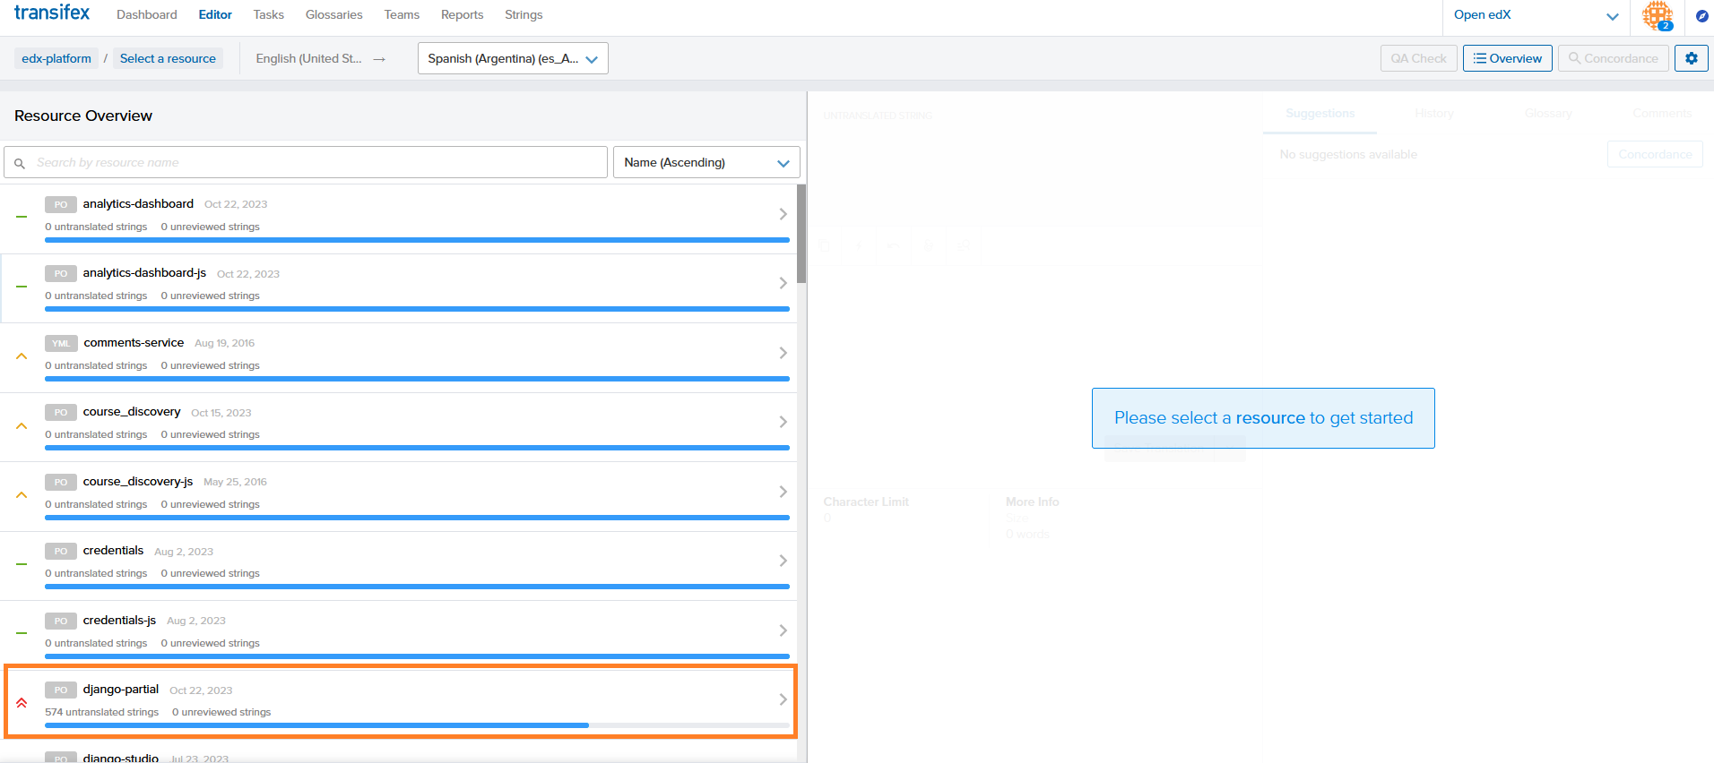Open the Name (Ascending) sort dropdown

coord(706,162)
